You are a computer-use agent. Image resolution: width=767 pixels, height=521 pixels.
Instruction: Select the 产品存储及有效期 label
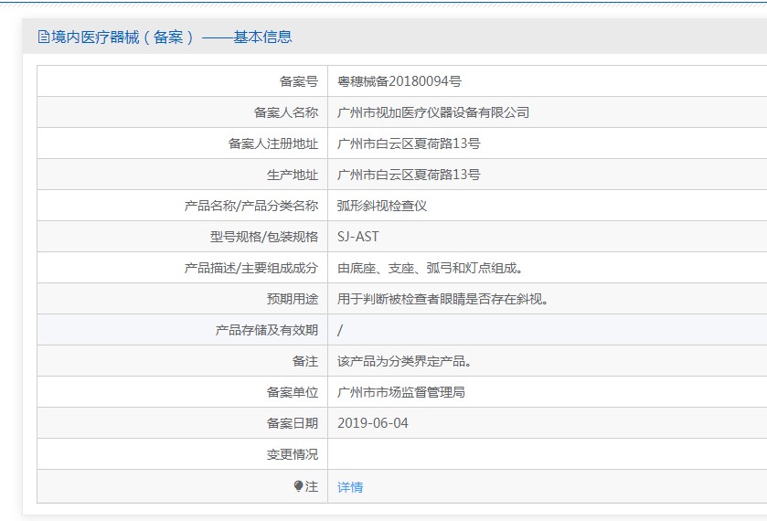tap(267, 330)
